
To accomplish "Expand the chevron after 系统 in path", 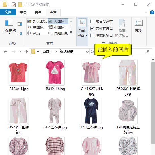I will pyautogui.click(x=56, y=51).
